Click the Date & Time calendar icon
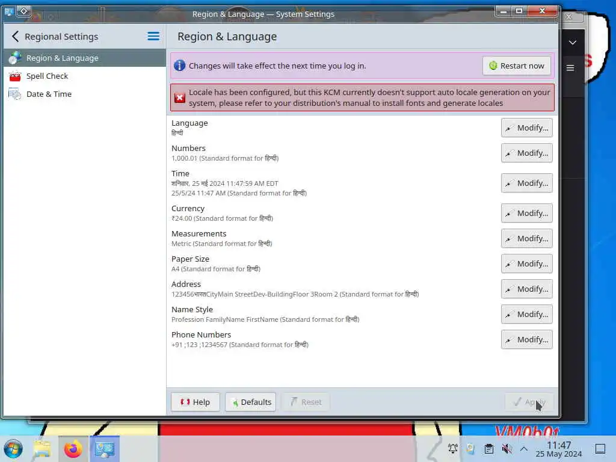The width and height of the screenshot is (616, 462). click(x=15, y=94)
